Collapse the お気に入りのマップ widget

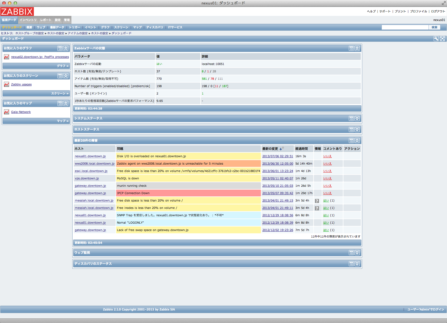66,103
